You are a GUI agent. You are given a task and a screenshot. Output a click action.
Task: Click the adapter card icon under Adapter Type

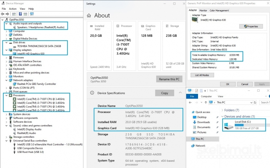(195, 20)
